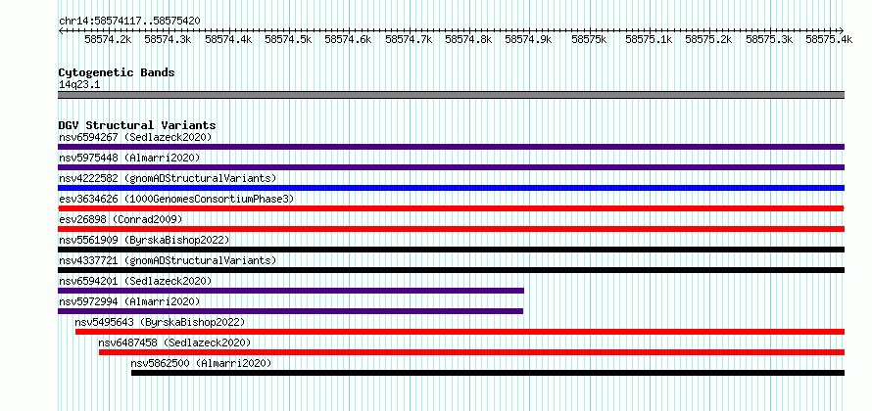872x411 pixels.
Task: Click nsv5495643 (ByrskaBishop2022) label
Action: point(160,322)
